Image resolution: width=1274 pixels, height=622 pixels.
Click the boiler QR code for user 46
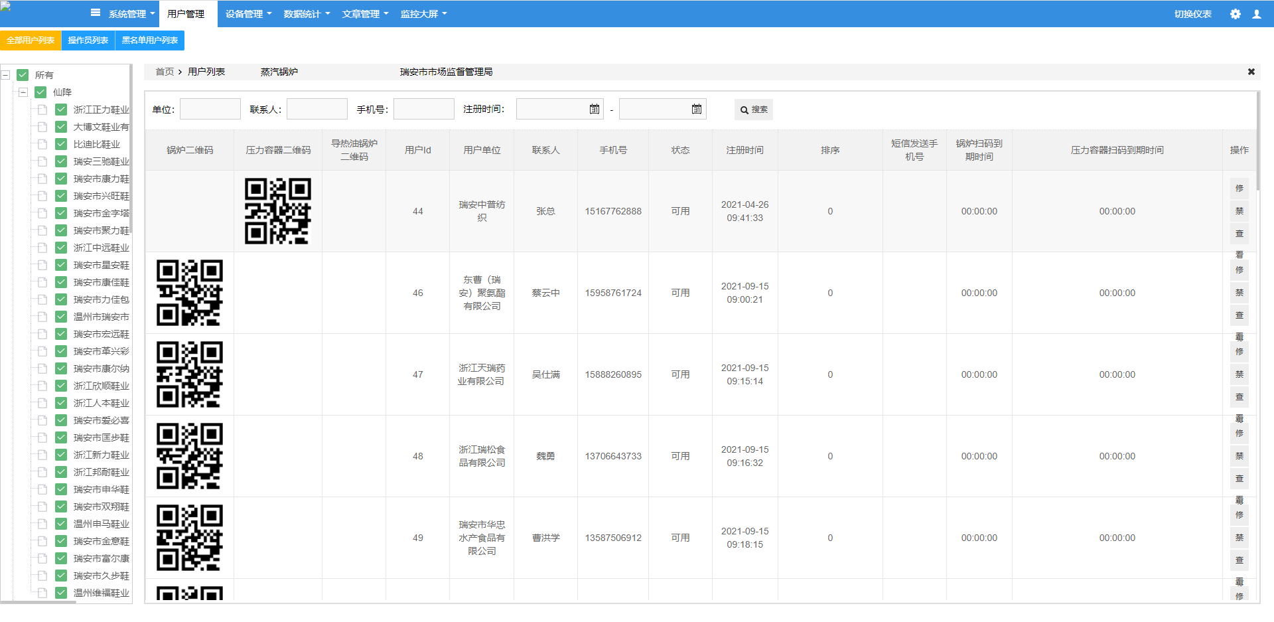coord(190,293)
